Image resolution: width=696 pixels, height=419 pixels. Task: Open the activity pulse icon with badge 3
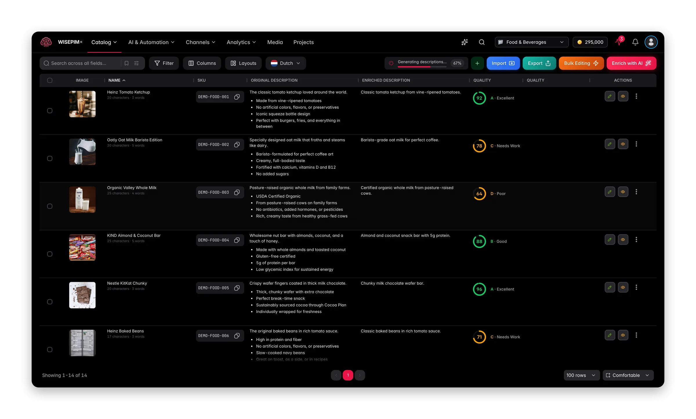(x=619, y=42)
